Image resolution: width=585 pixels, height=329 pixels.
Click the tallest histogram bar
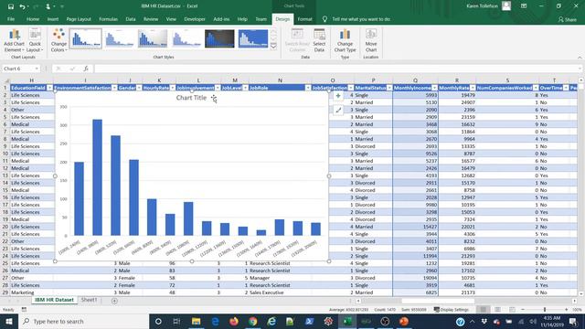tap(98, 177)
